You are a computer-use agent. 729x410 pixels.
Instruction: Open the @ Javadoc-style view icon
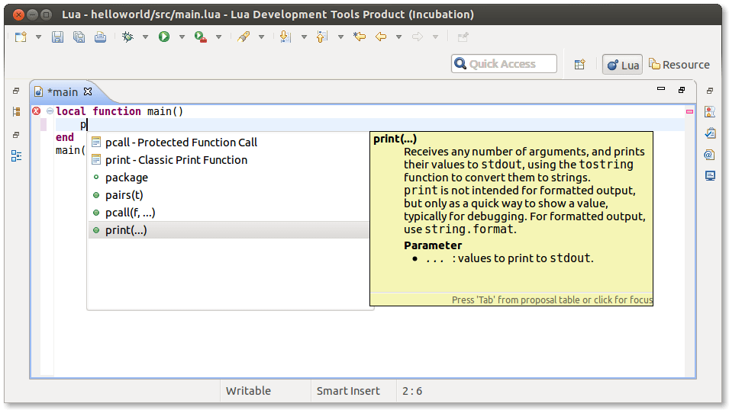point(709,155)
